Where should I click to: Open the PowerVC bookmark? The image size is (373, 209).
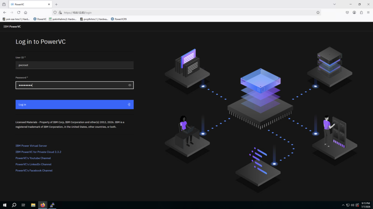[40, 19]
